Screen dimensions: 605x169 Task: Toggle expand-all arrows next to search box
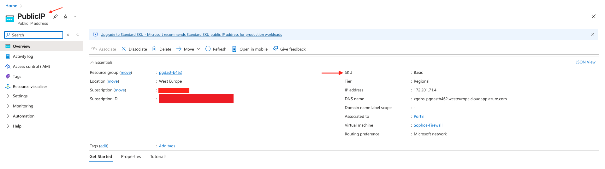[68, 35]
